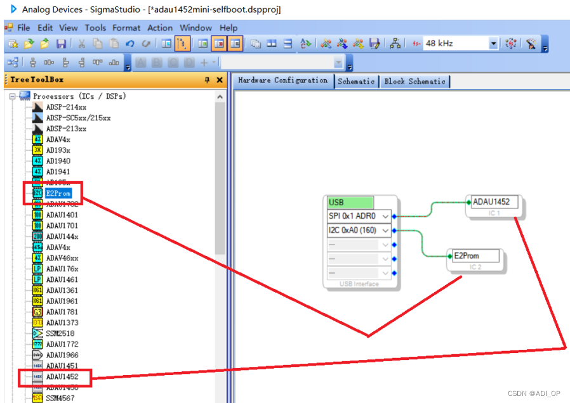Open the Edit menu
The height and width of the screenshot is (403, 570).
coord(45,28)
